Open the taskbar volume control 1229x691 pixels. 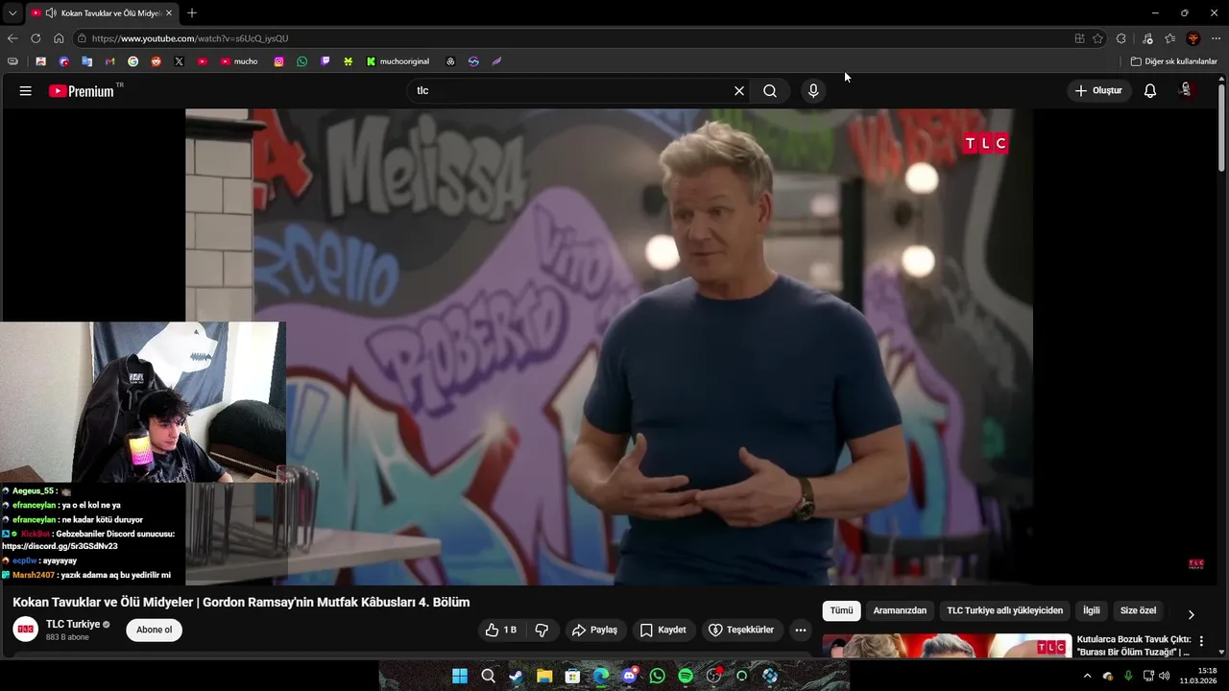(1165, 676)
